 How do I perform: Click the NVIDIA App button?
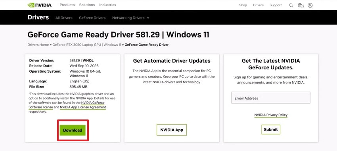pos(172,130)
